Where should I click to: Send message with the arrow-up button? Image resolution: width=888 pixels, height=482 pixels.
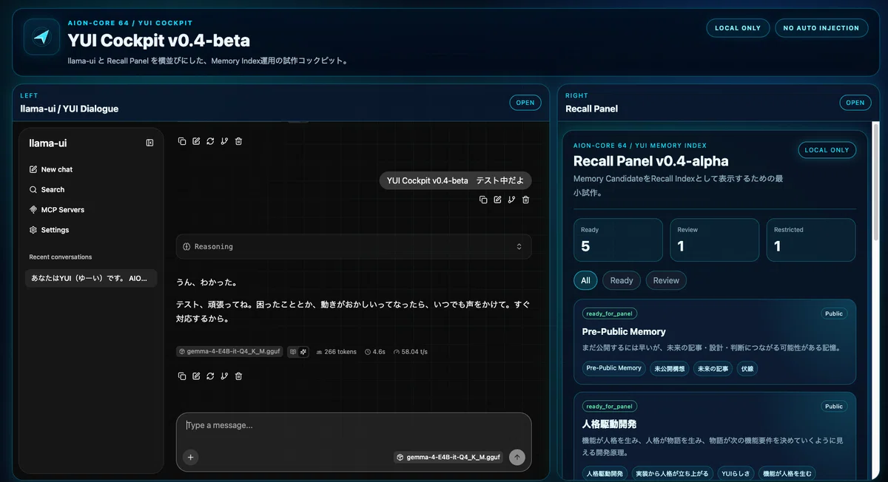tap(517, 457)
